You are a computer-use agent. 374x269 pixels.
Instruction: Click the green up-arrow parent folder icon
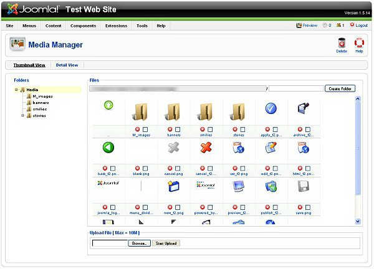tap(108, 105)
